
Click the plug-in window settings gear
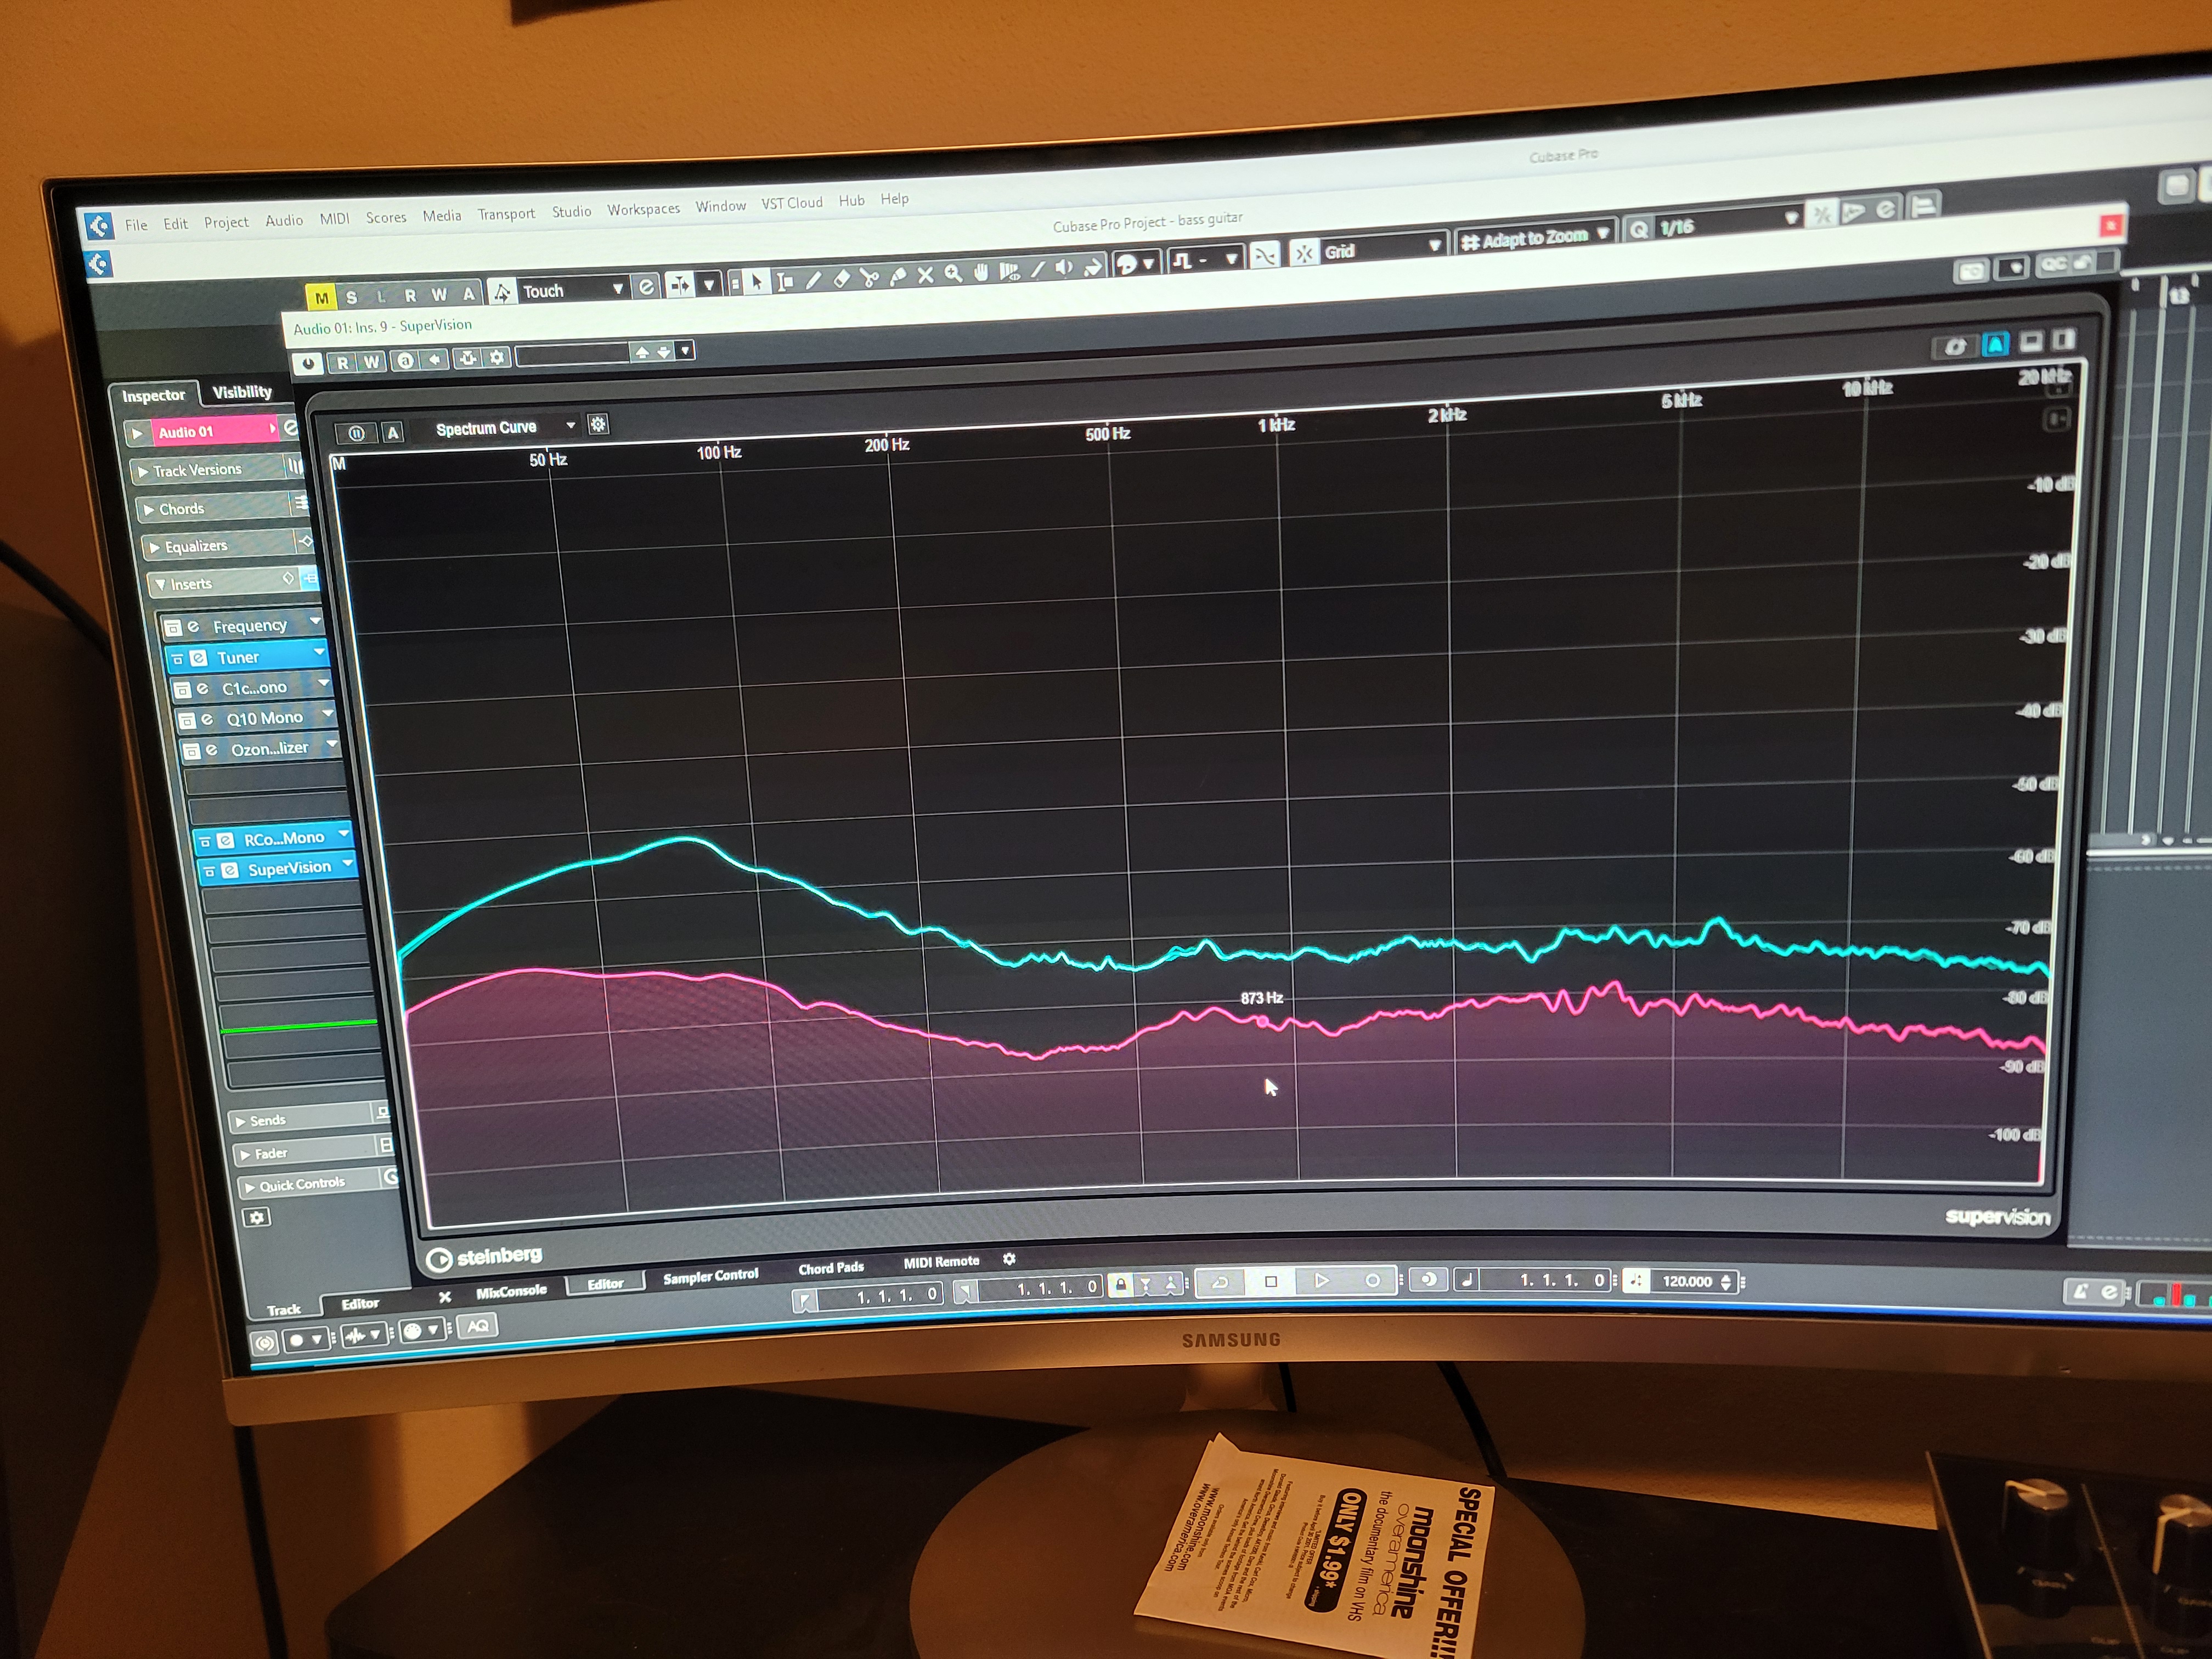pos(497,357)
